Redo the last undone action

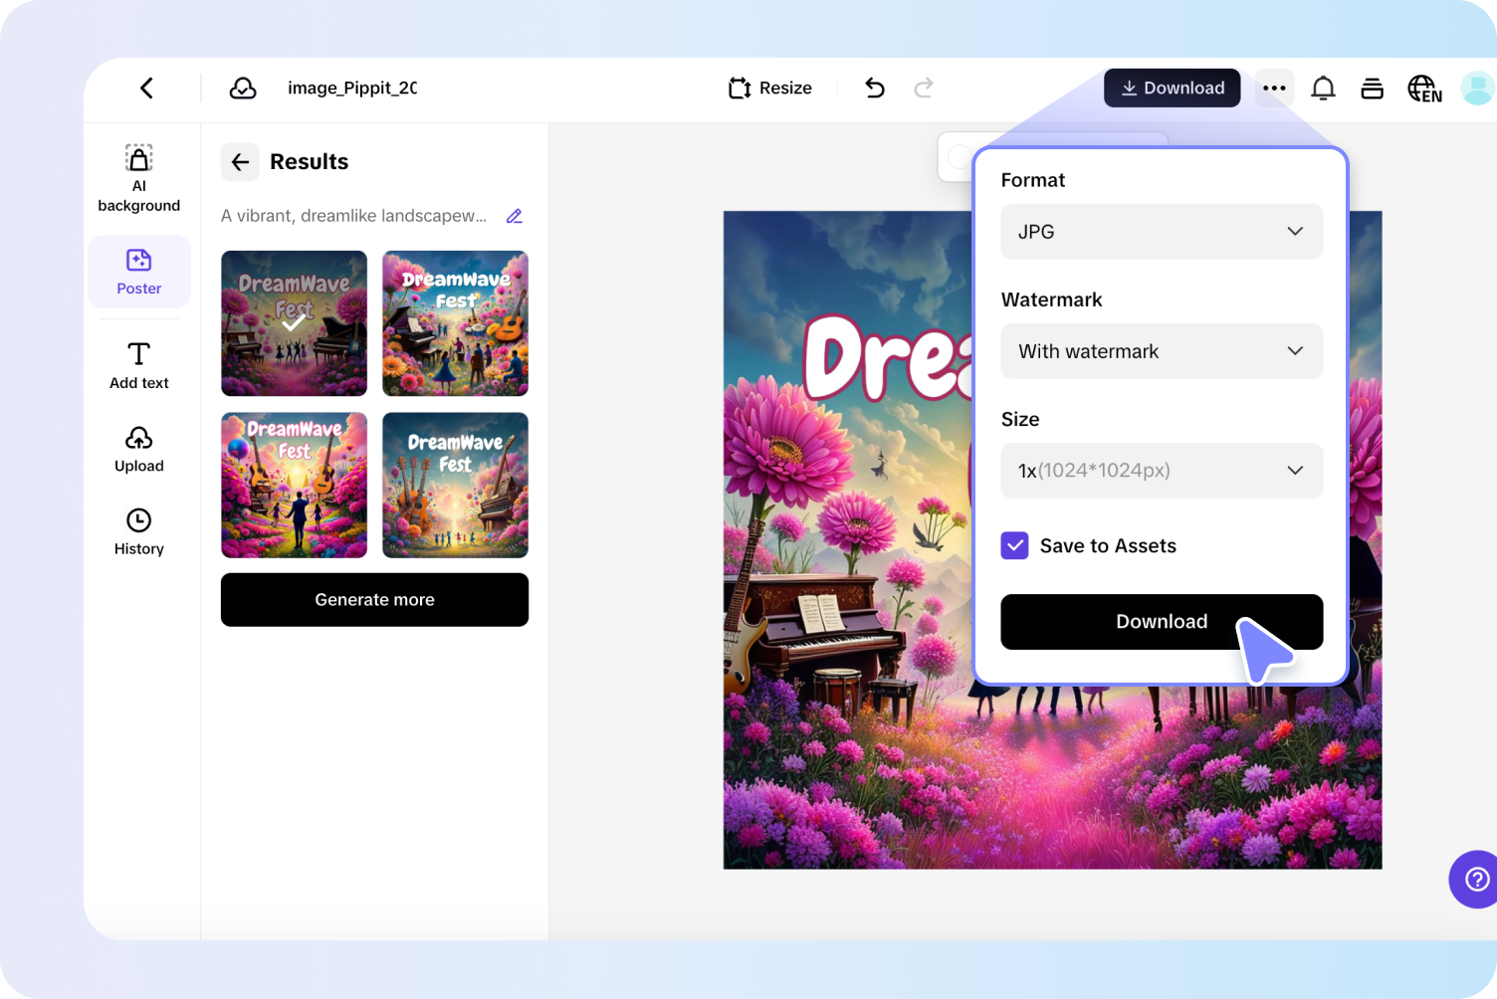[x=924, y=89]
